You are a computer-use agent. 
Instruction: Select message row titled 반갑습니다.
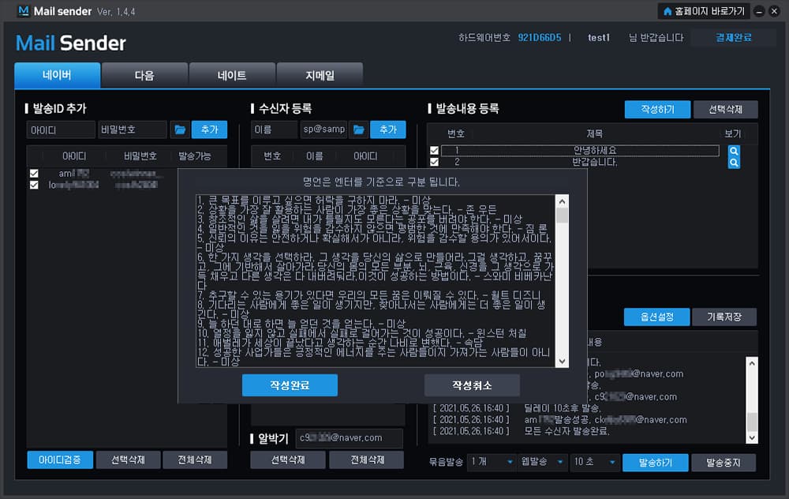pos(580,162)
